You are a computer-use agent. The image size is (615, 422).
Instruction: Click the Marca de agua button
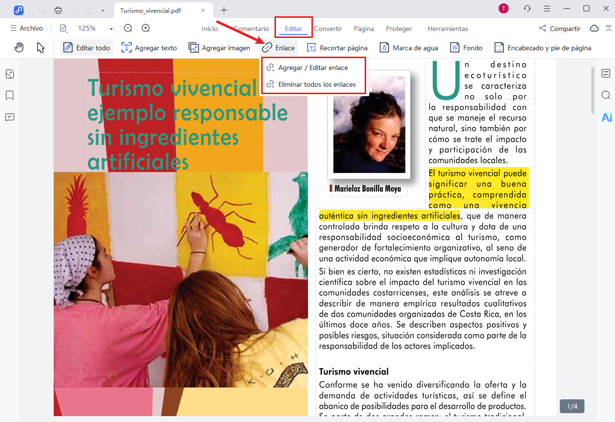[409, 48]
